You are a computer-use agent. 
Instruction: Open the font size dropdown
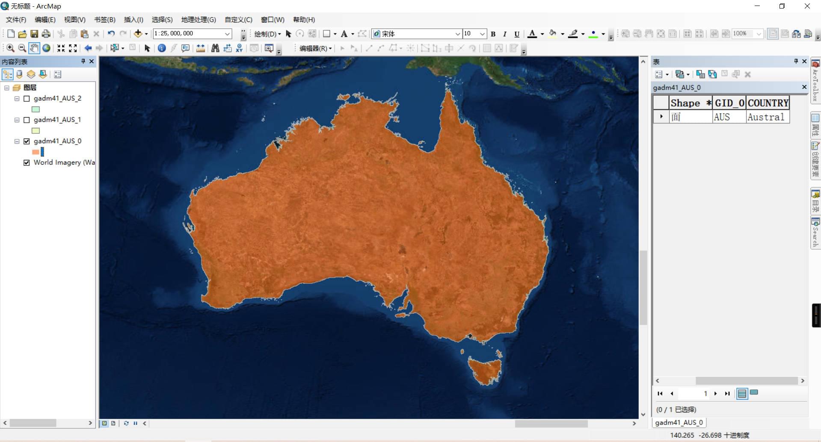(x=482, y=34)
